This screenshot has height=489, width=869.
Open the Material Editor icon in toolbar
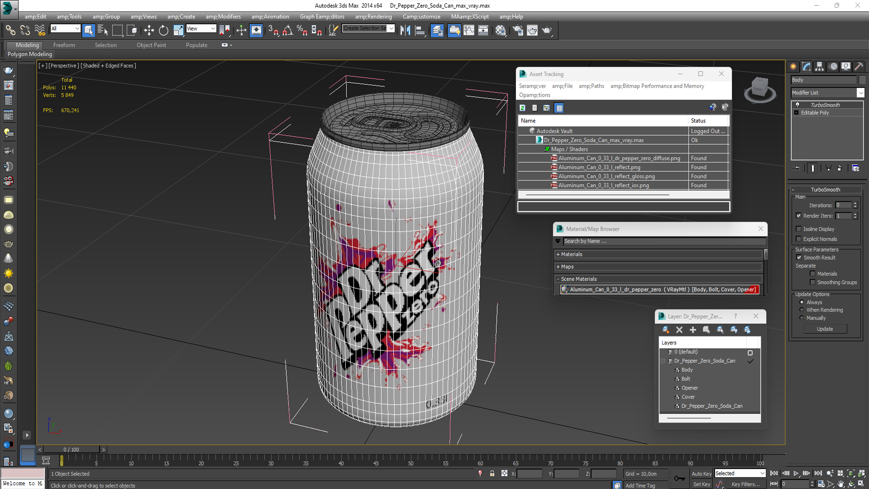coord(501,30)
